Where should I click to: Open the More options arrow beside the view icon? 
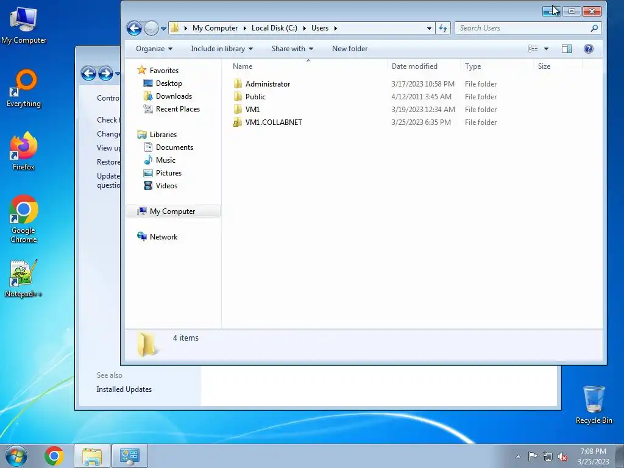547,49
